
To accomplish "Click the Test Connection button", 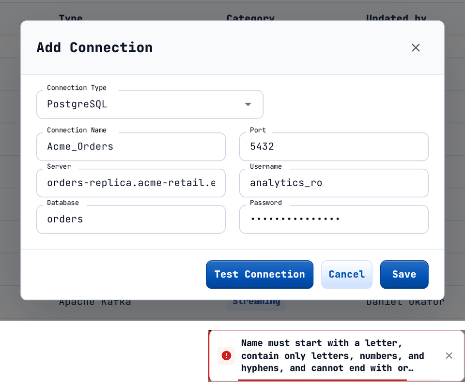I will (260, 275).
